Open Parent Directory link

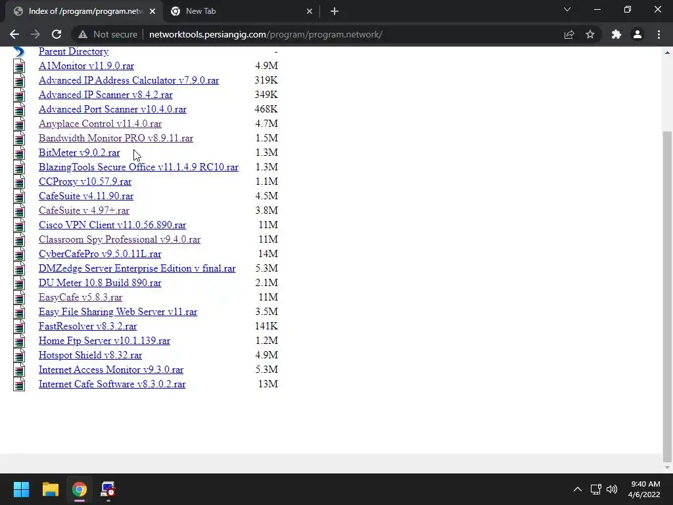coord(74,51)
